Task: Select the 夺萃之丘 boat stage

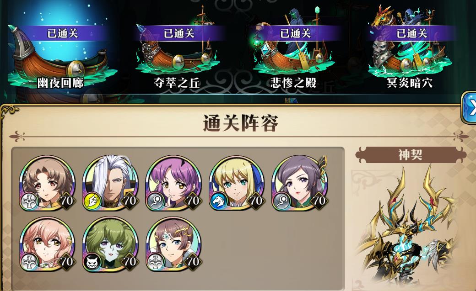Action: pos(178,48)
